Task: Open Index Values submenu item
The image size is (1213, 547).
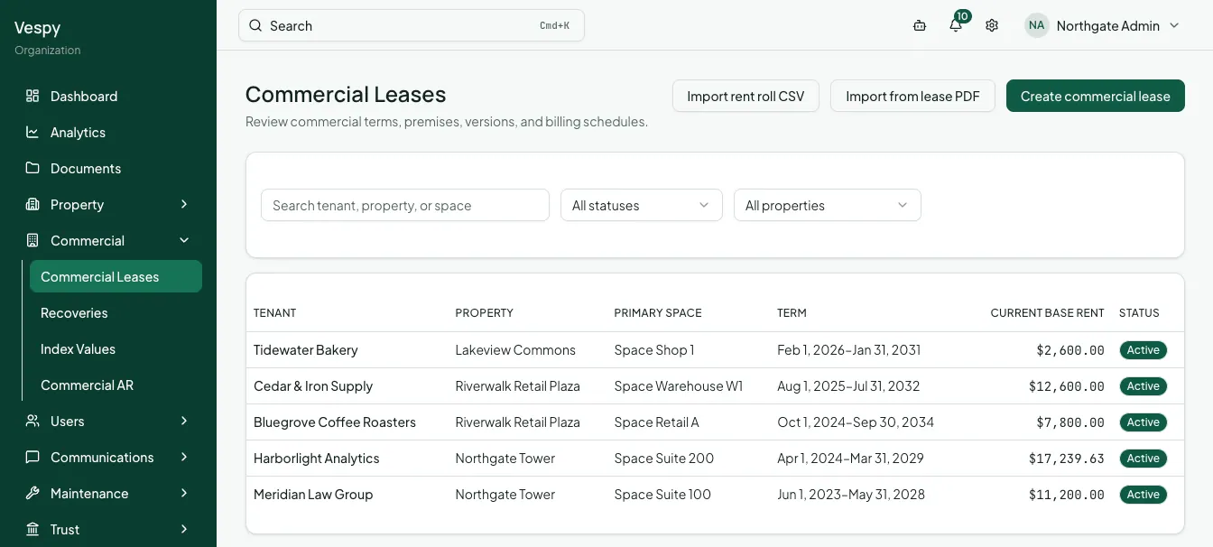Action: [116, 348]
